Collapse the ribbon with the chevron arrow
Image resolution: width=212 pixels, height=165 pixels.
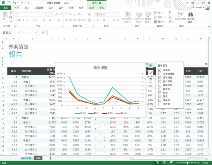pos(209,26)
